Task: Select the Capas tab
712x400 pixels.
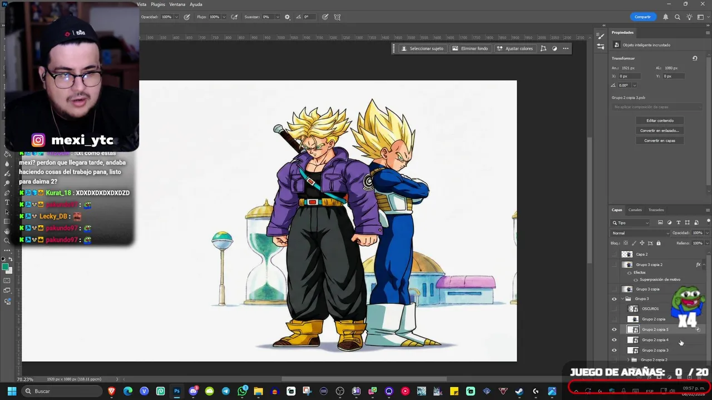Action: click(x=617, y=210)
